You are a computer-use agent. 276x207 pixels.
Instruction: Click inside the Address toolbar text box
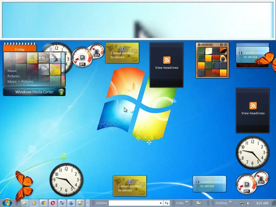[134, 203]
